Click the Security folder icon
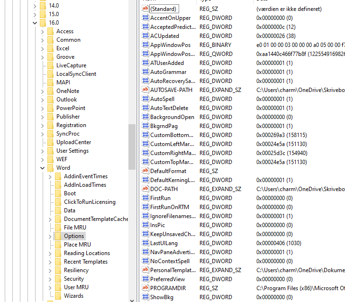This screenshot has height=302, width=345. click(x=58, y=279)
